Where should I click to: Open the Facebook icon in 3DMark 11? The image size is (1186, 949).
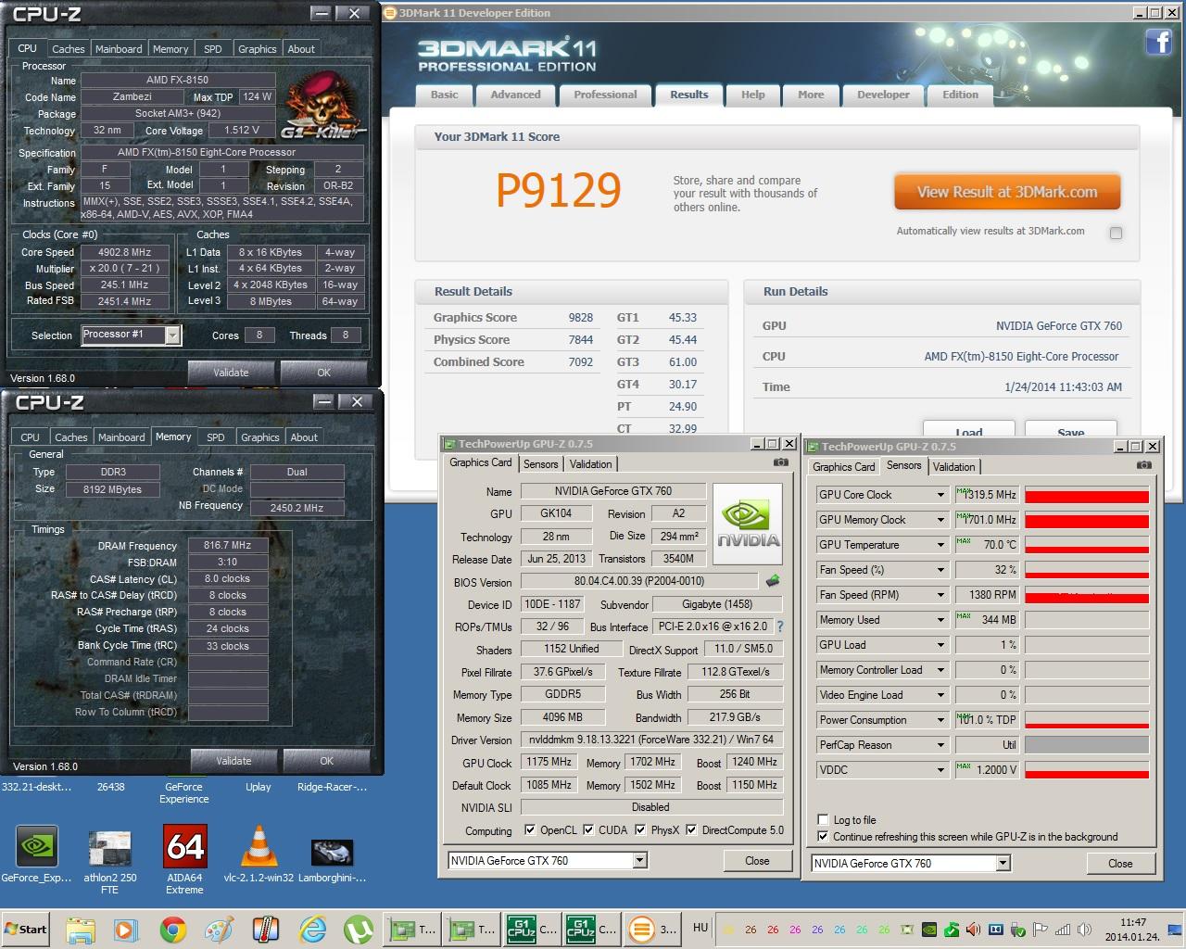(x=1158, y=42)
